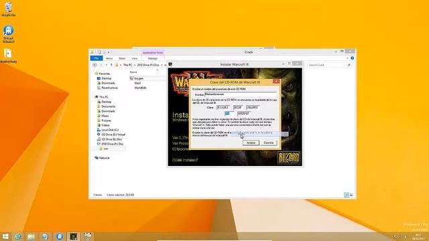
Task: Switch Explorer to details view icon
Action: pos(347,195)
